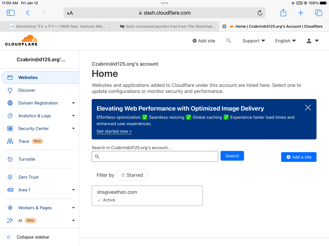Viewport: 329px width, 246px height.
Task: Click the Zero Trust icon
Action: pos(10,177)
